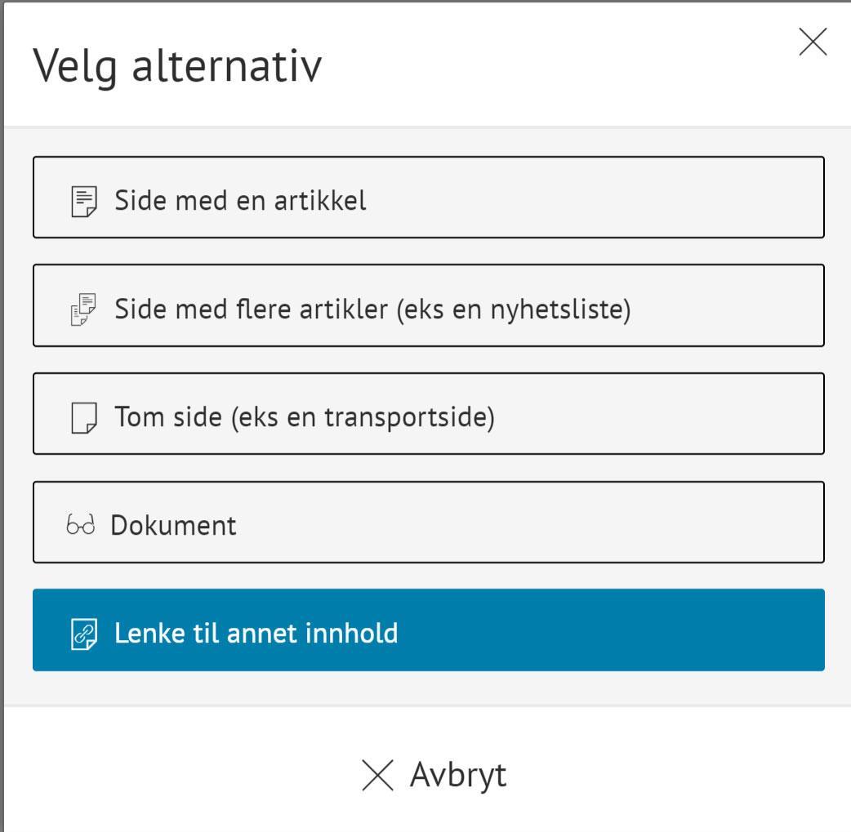Click the 'Avbryt' text label
The image size is (851, 832).
point(458,775)
